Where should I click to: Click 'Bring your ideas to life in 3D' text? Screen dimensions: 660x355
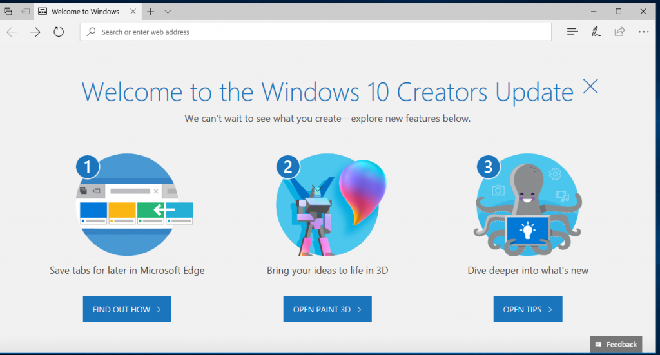point(327,271)
